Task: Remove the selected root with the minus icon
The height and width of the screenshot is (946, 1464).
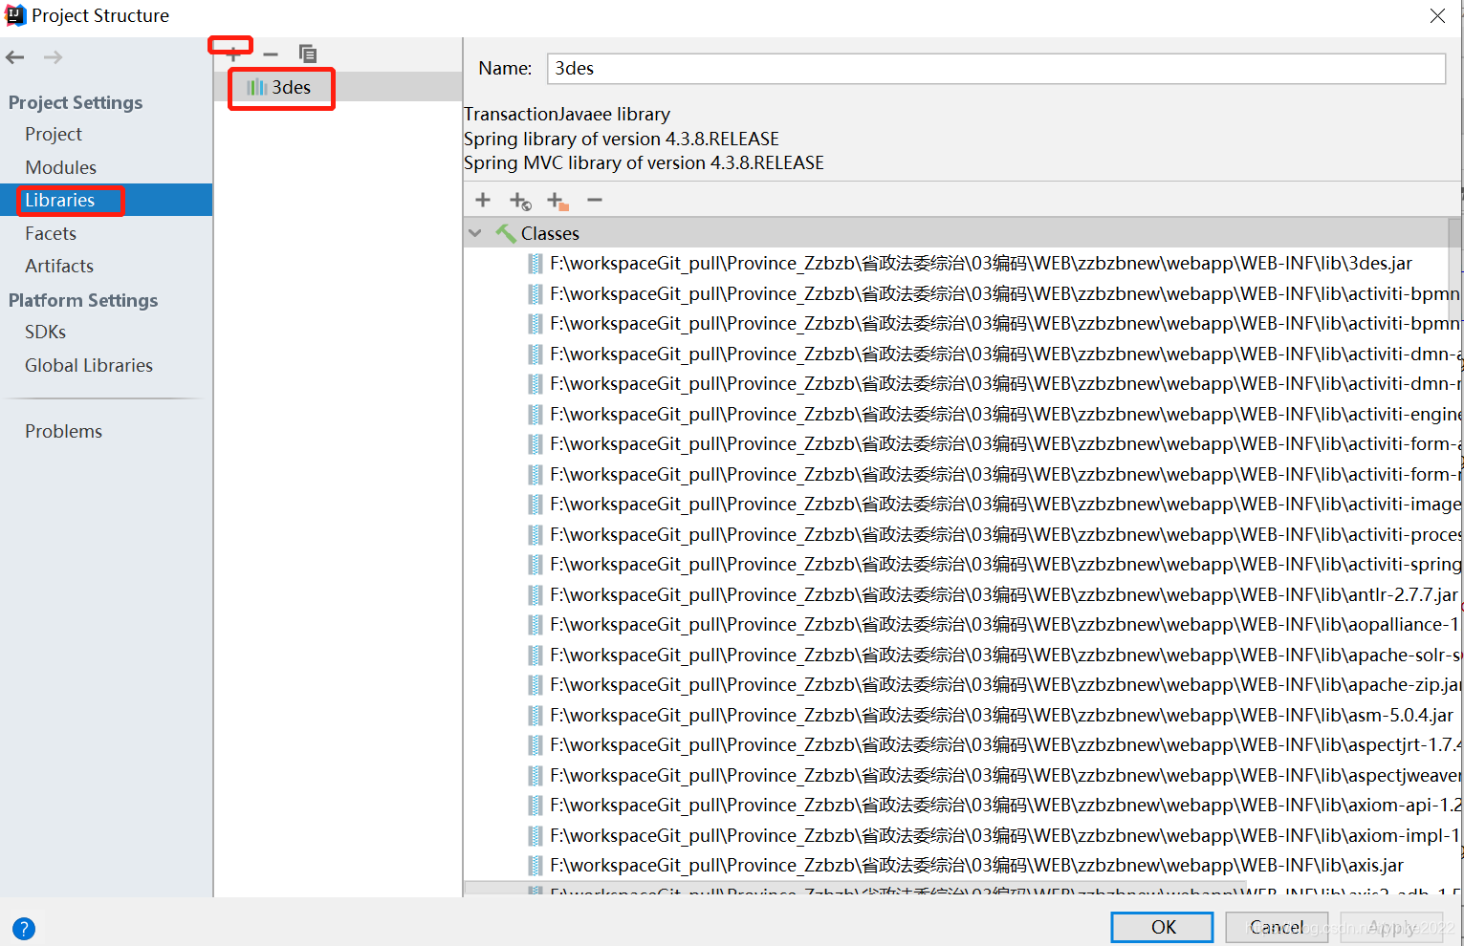Action: [x=595, y=200]
